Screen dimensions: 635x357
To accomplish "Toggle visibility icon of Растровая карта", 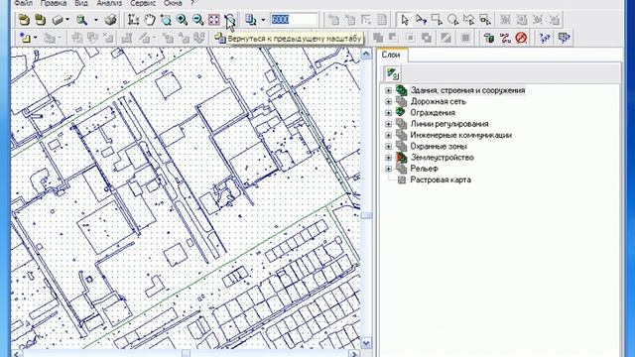I will (401, 180).
